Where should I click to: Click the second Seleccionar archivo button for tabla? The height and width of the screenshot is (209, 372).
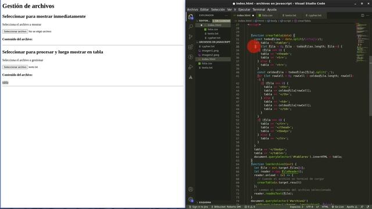(x=15, y=67)
